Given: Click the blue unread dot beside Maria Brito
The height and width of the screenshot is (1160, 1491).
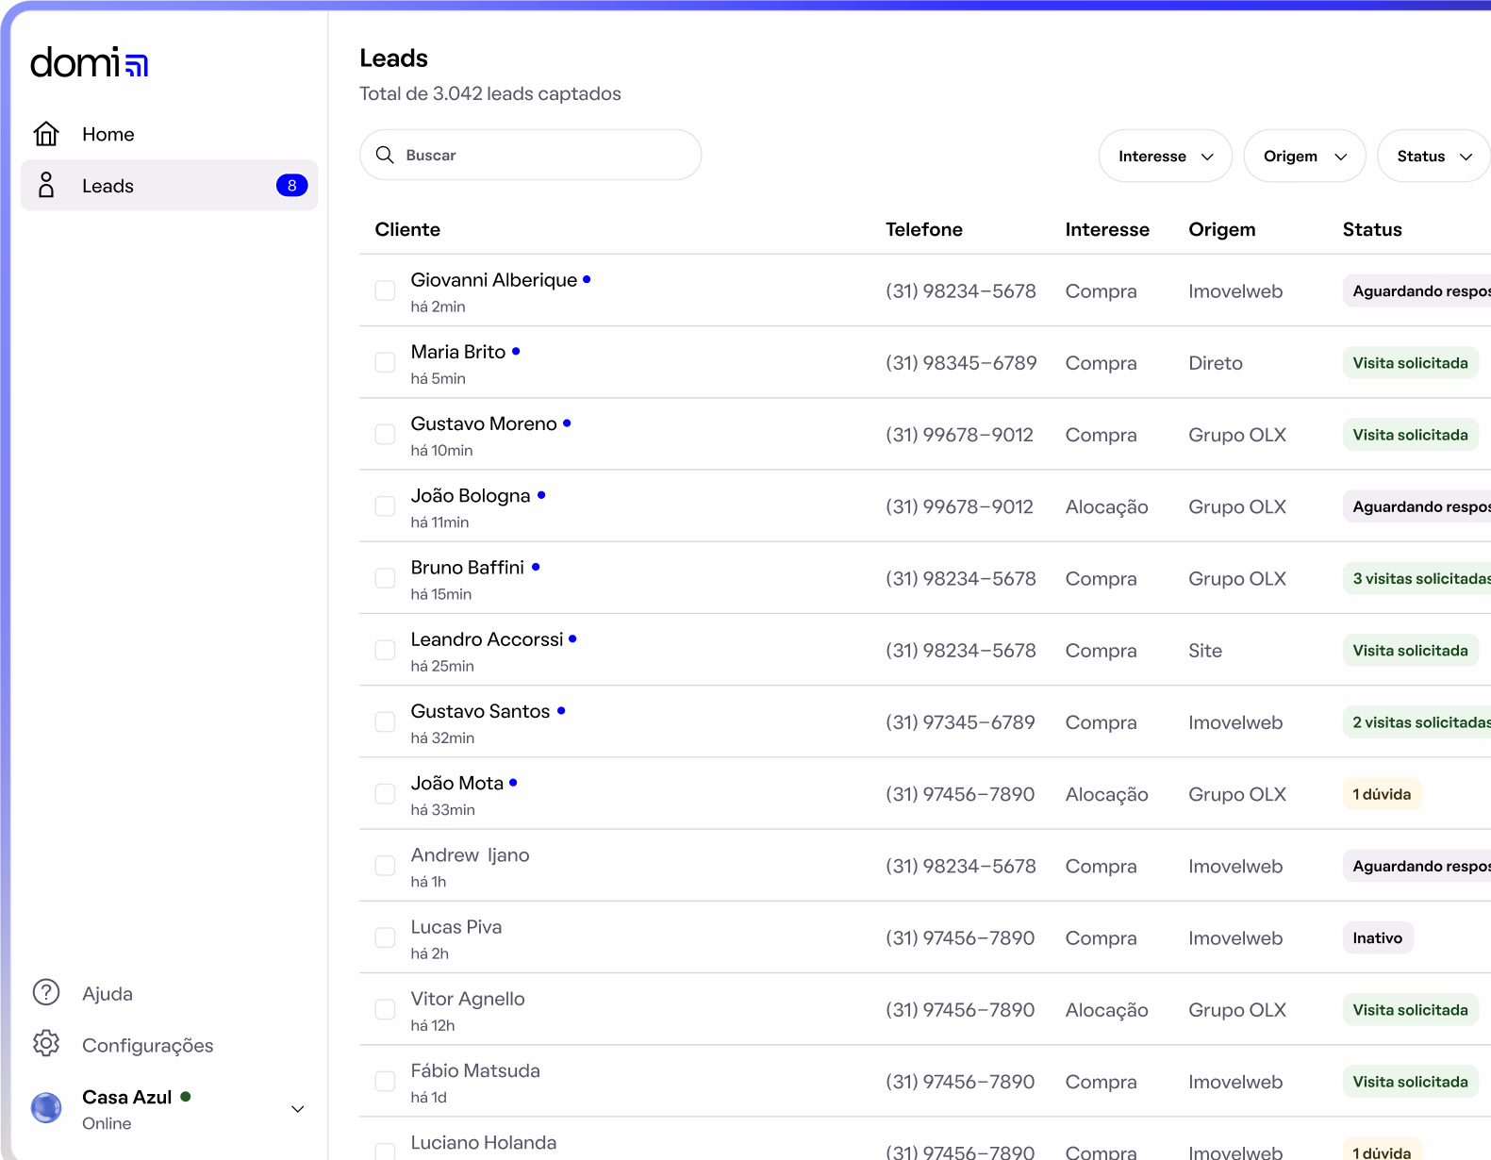Looking at the screenshot, I should tap(516, 351).
